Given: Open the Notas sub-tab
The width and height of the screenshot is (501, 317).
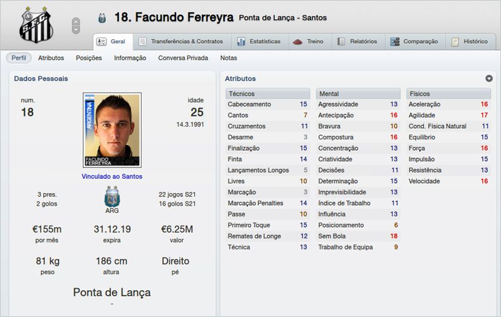Looking at the screenshot, I should pos(229,58).
